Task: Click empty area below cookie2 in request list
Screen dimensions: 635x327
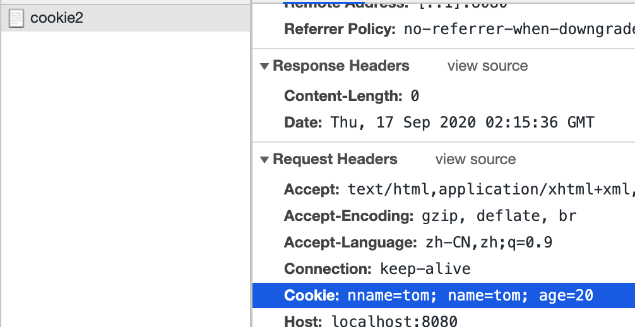Action: point(126,178)
